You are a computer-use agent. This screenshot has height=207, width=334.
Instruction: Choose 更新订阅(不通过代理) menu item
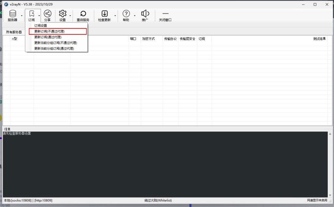[x=58, y=31]
